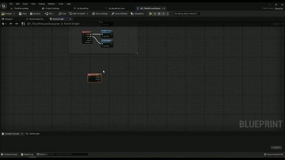Navigate back in graph history
This screenshot has height=160, width=285.
point(11,24)
